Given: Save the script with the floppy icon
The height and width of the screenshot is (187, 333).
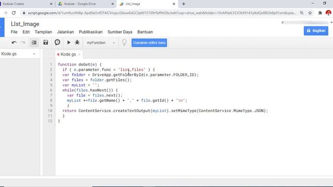Looking at the screenshot, I should [x=45, y=43].
